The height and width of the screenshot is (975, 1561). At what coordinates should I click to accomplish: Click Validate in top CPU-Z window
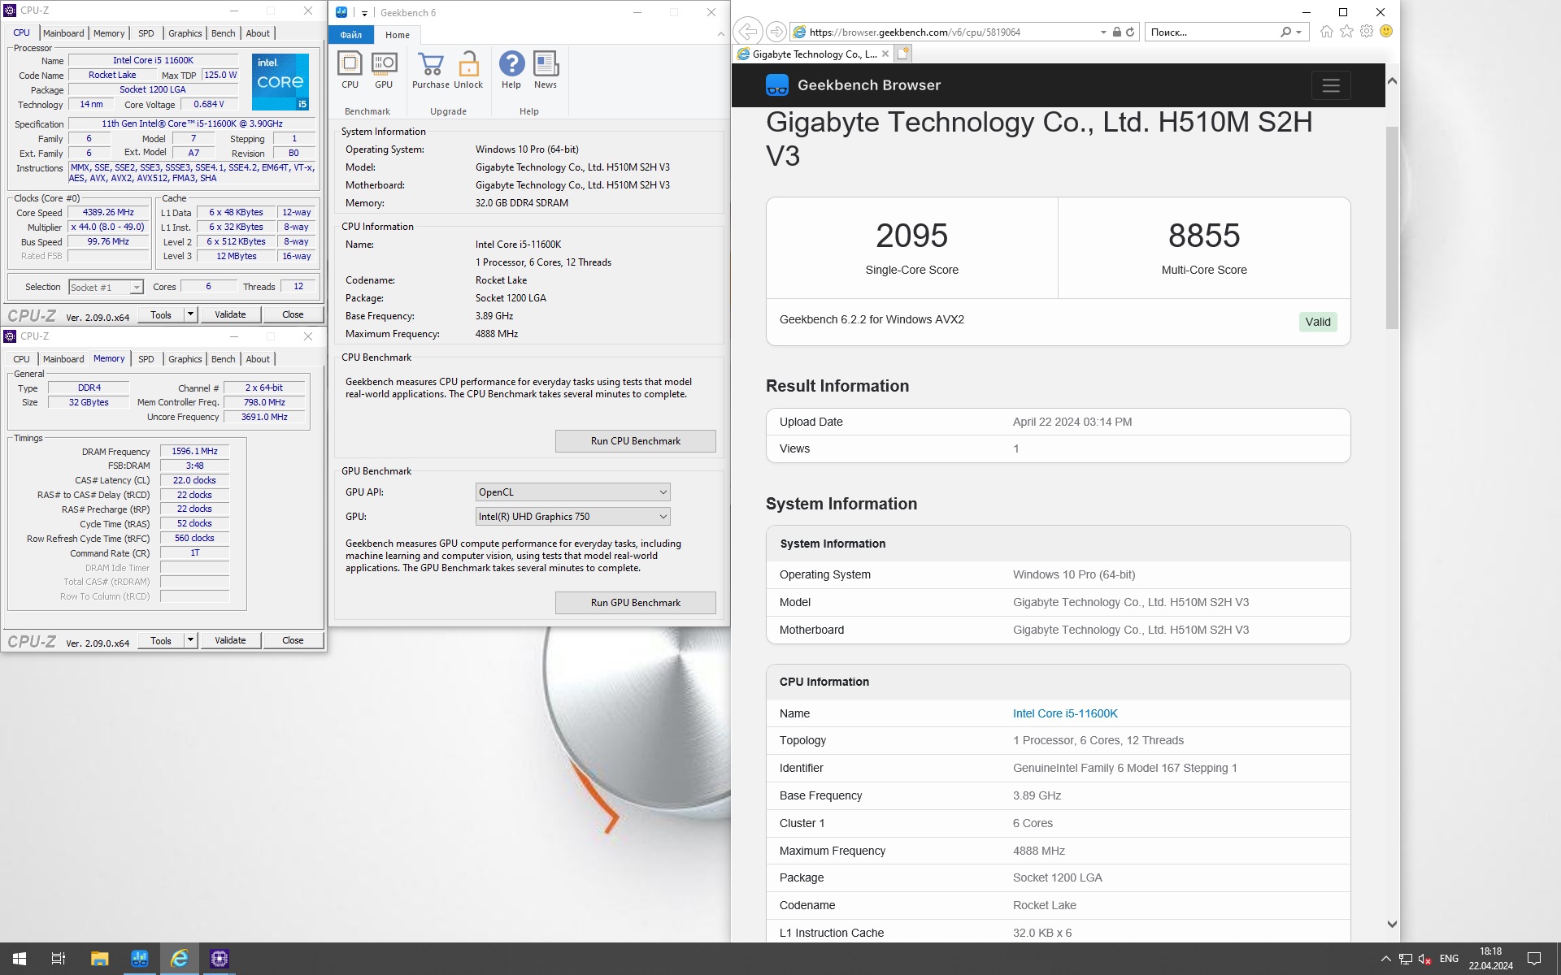point(230,314)
